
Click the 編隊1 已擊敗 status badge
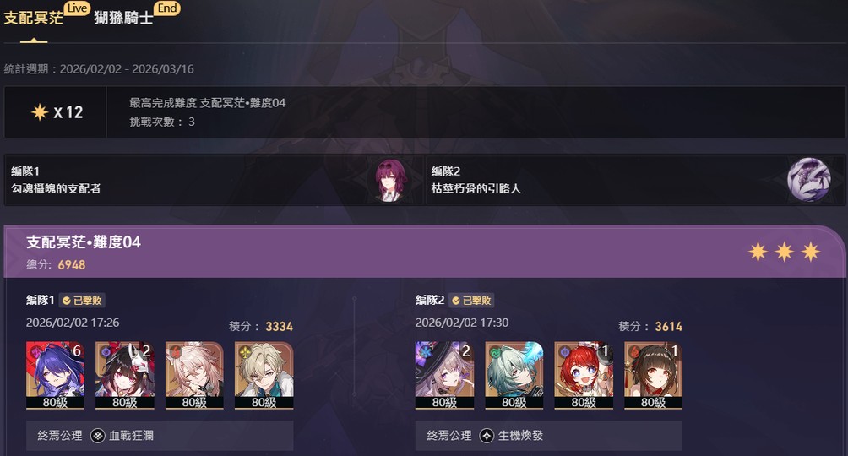click(82, 301)
